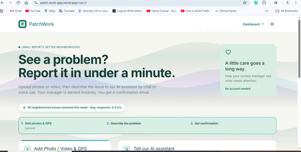
Task: Open the Figma Tutorial bookmark
Action: coord(162,11)
